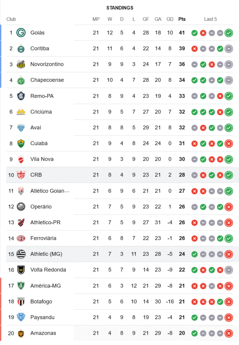Click Goiás's most recent win indicator
The width and height of the screenshot is (239, 345).
[x=228, y=33]
